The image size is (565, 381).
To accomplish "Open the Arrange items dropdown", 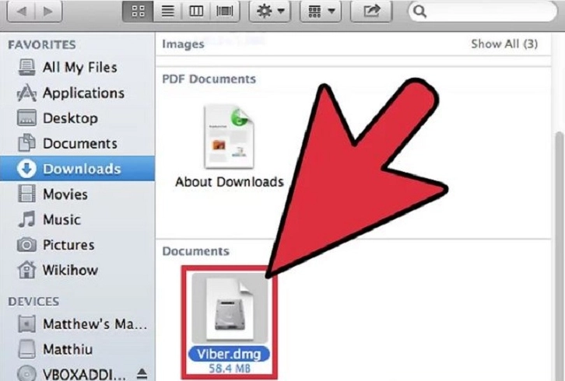I will (321, 12).
